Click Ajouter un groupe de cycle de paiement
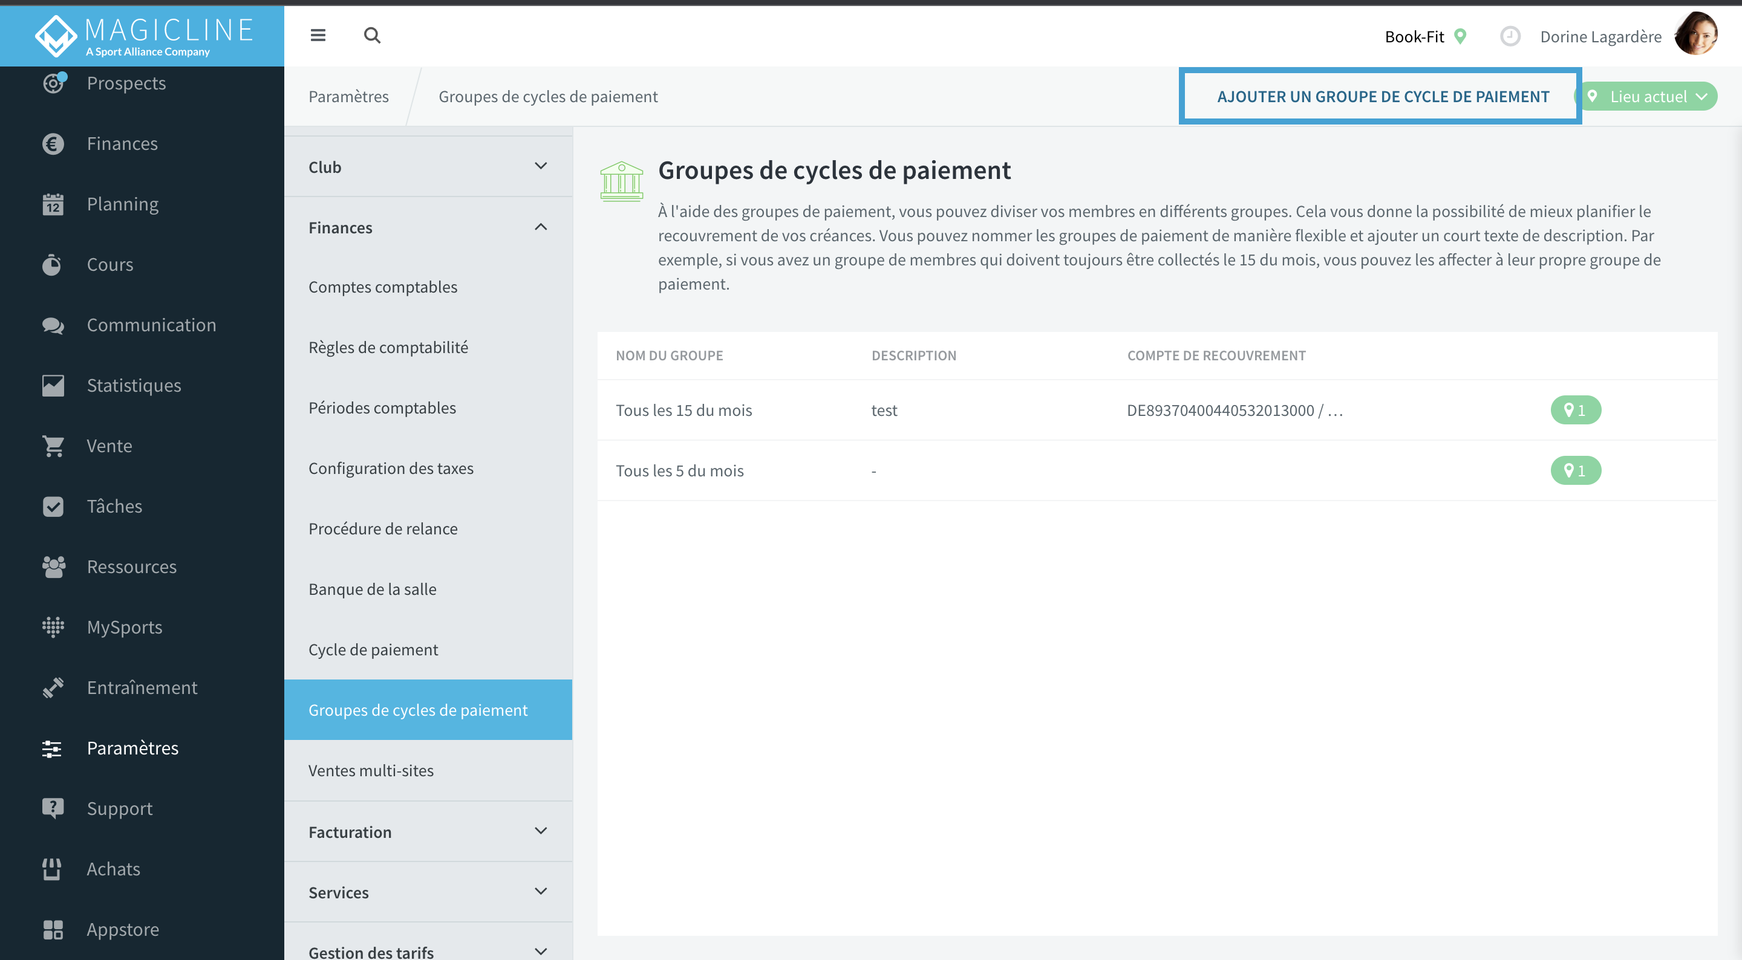 tap(1382, 97)
